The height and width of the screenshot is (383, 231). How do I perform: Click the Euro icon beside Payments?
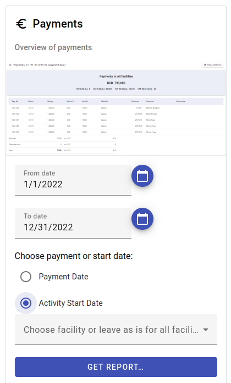pyautogui.click(x=21, y=24)
